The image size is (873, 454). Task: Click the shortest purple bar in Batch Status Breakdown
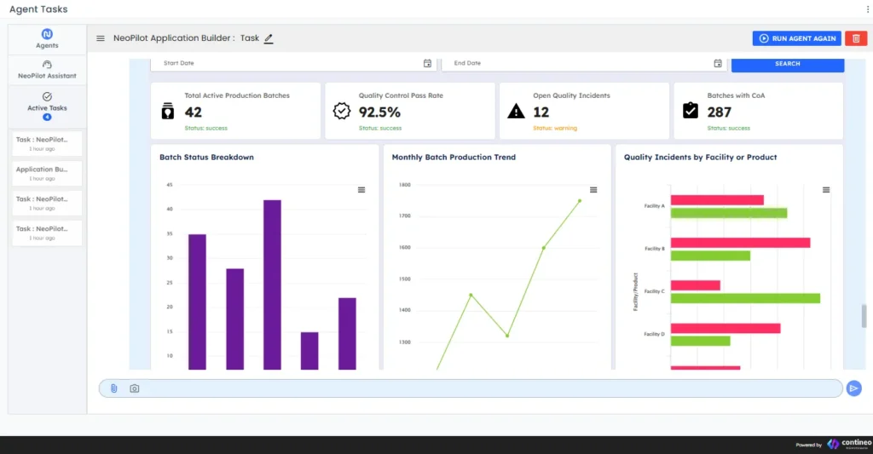point(309,351)
